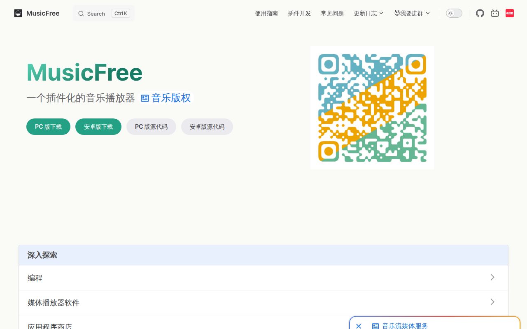The width and height of the screenshot is (527, 329).
Task: Click the 深入探索 section header
Action: tap(263, 255)
